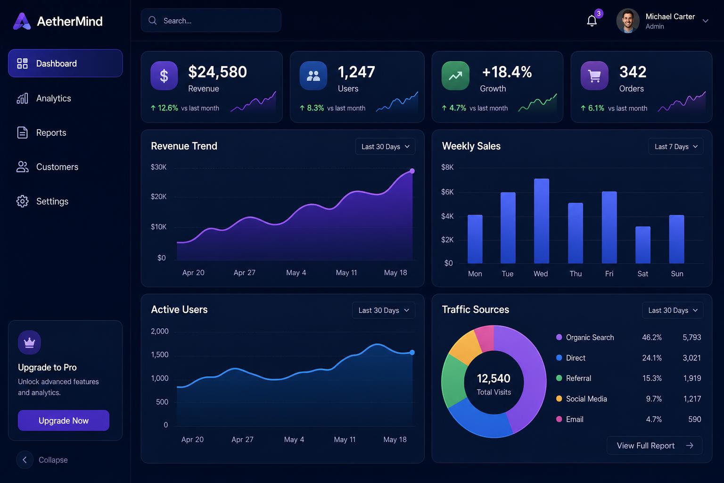The width and height of the screenshot is (724, 483).
Task: Click the 342 orders value
Action: tap(633, 72)
